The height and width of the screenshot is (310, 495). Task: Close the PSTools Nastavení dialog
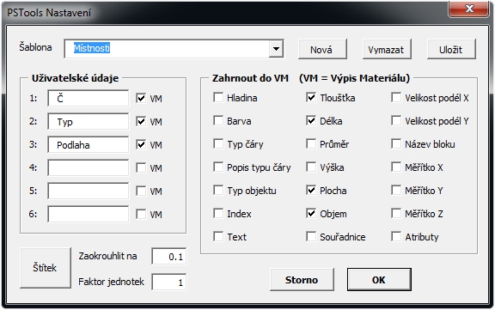point(469,9)
